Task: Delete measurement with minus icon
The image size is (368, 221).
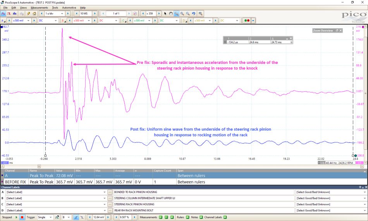Action: 167,217
